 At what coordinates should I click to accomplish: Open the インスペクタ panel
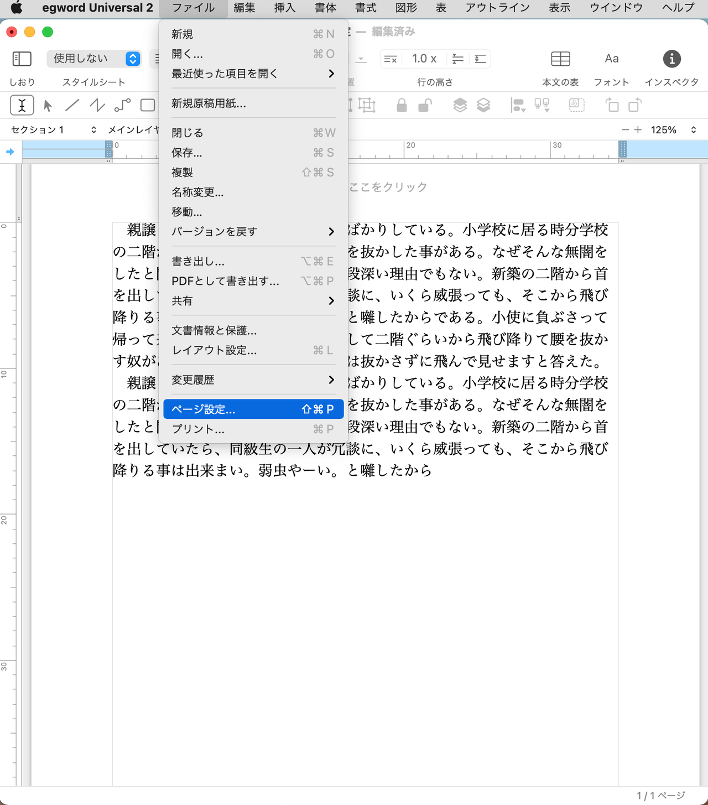point(671,59)
